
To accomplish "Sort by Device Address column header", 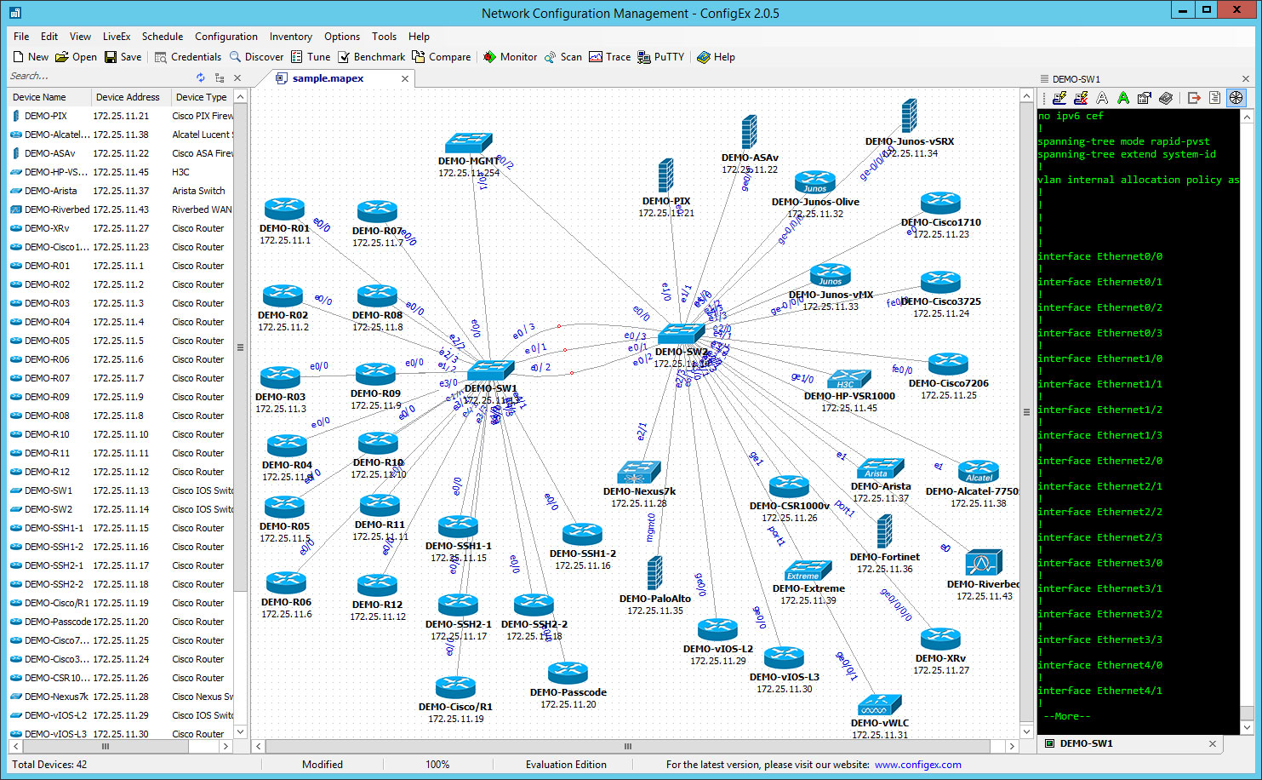I will tap(130, 97).
